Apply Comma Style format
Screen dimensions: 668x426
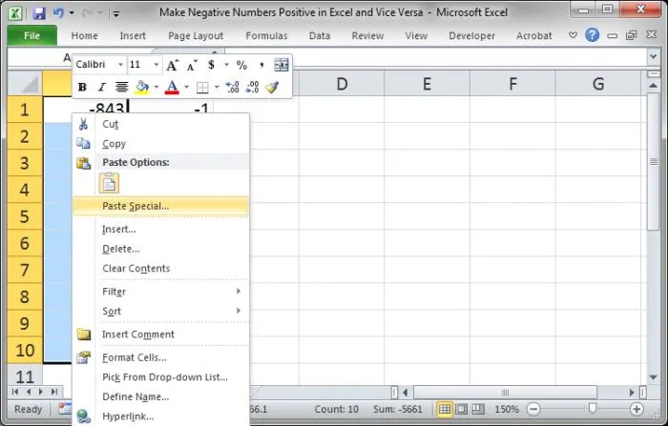(261, 65)
